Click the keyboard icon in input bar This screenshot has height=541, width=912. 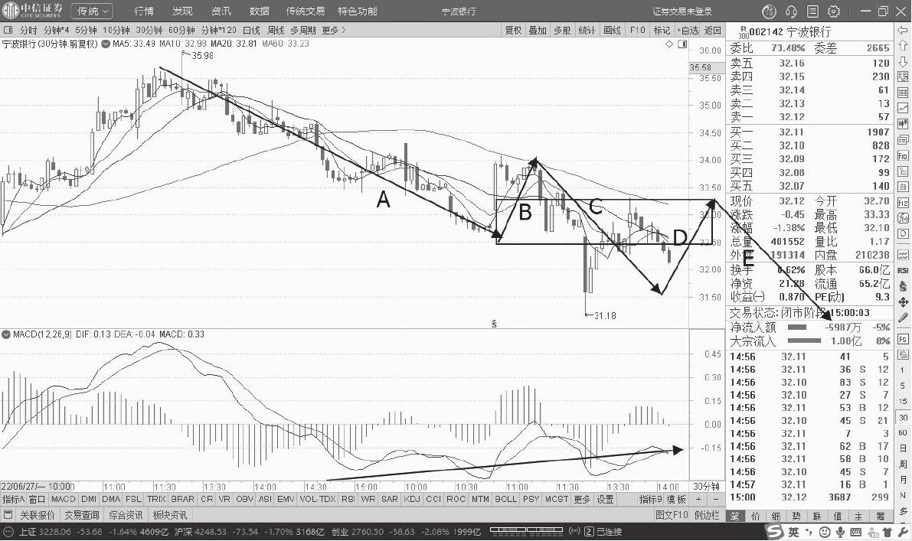(855, 532)
